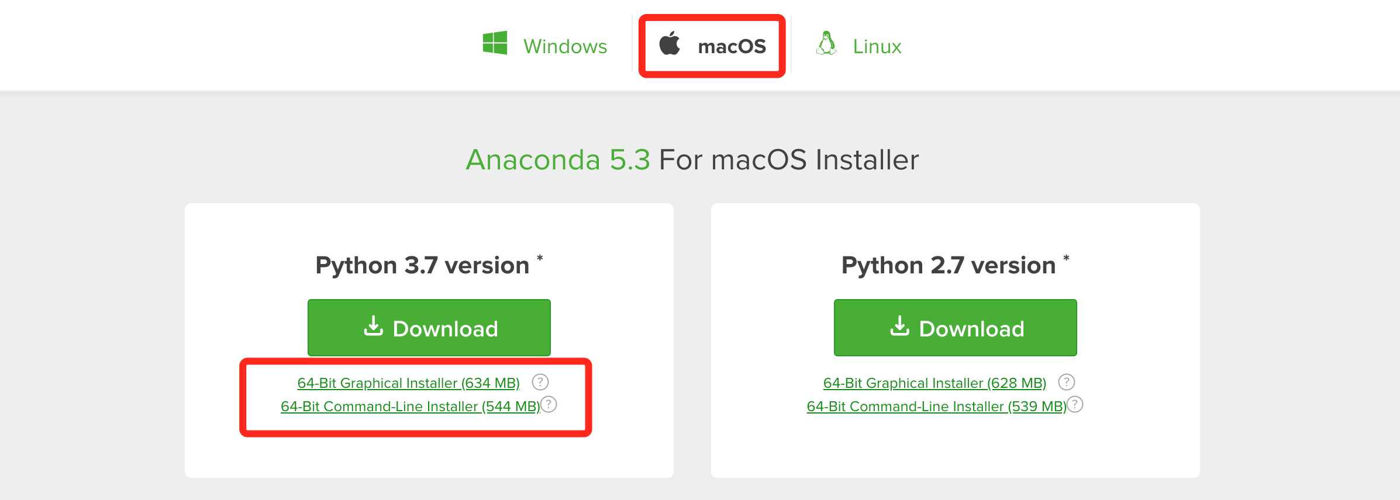Screen dimensions: 1400x500
Task: Download Anaconda for Python 2.7
Action: click(955, 327)
